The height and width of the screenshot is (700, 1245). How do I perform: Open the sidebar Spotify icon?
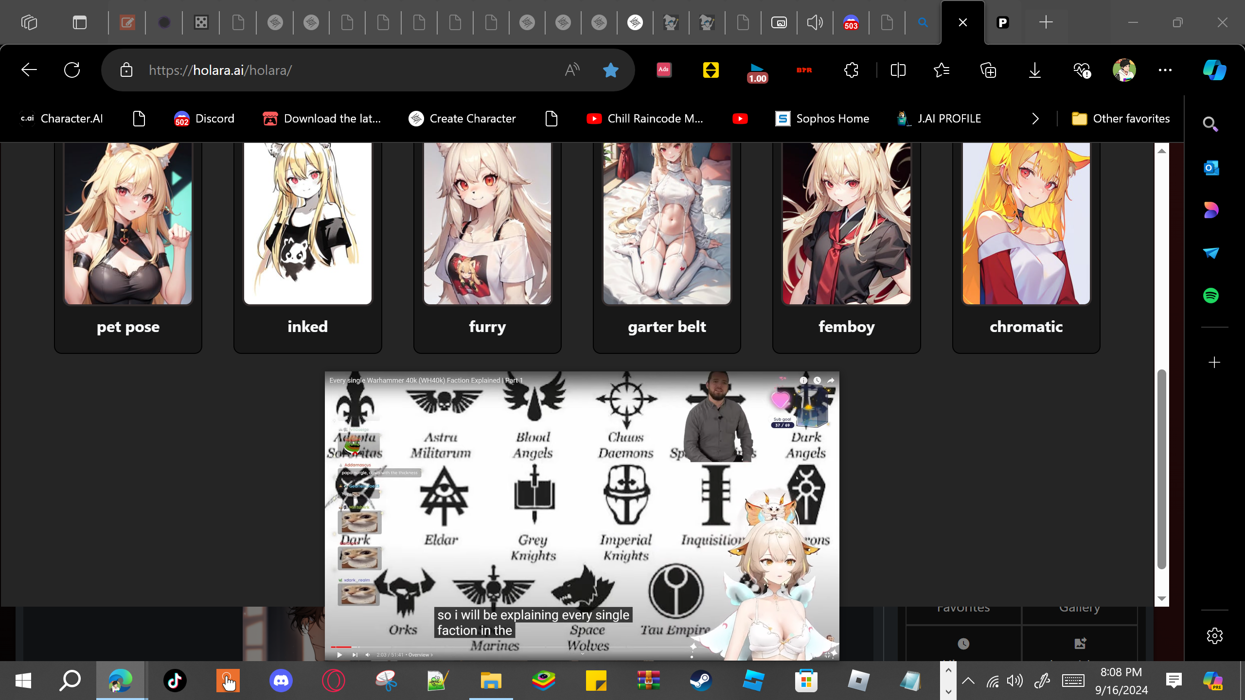(1211, 296)
